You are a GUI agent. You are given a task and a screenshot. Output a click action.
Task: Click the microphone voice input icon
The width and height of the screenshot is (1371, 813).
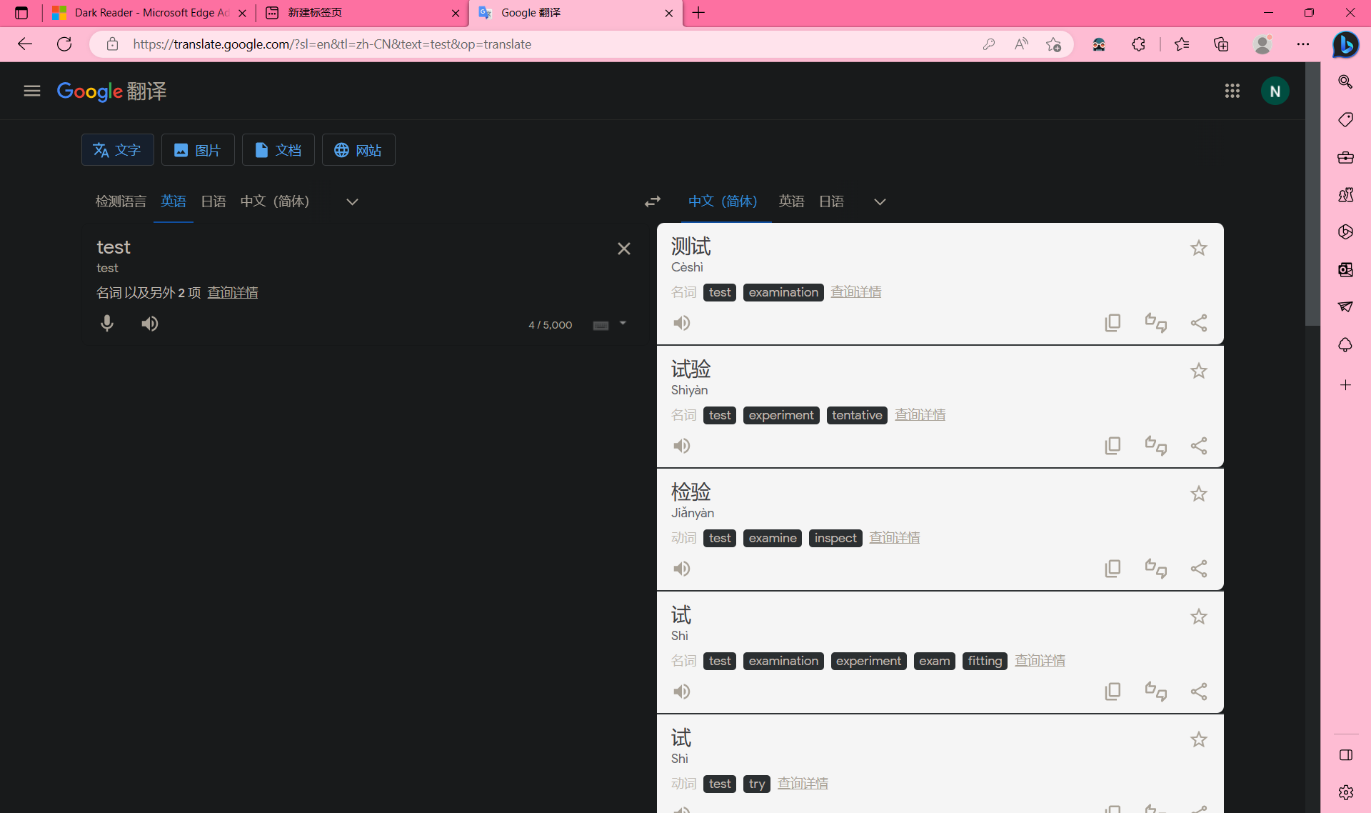tap(107, 324)
